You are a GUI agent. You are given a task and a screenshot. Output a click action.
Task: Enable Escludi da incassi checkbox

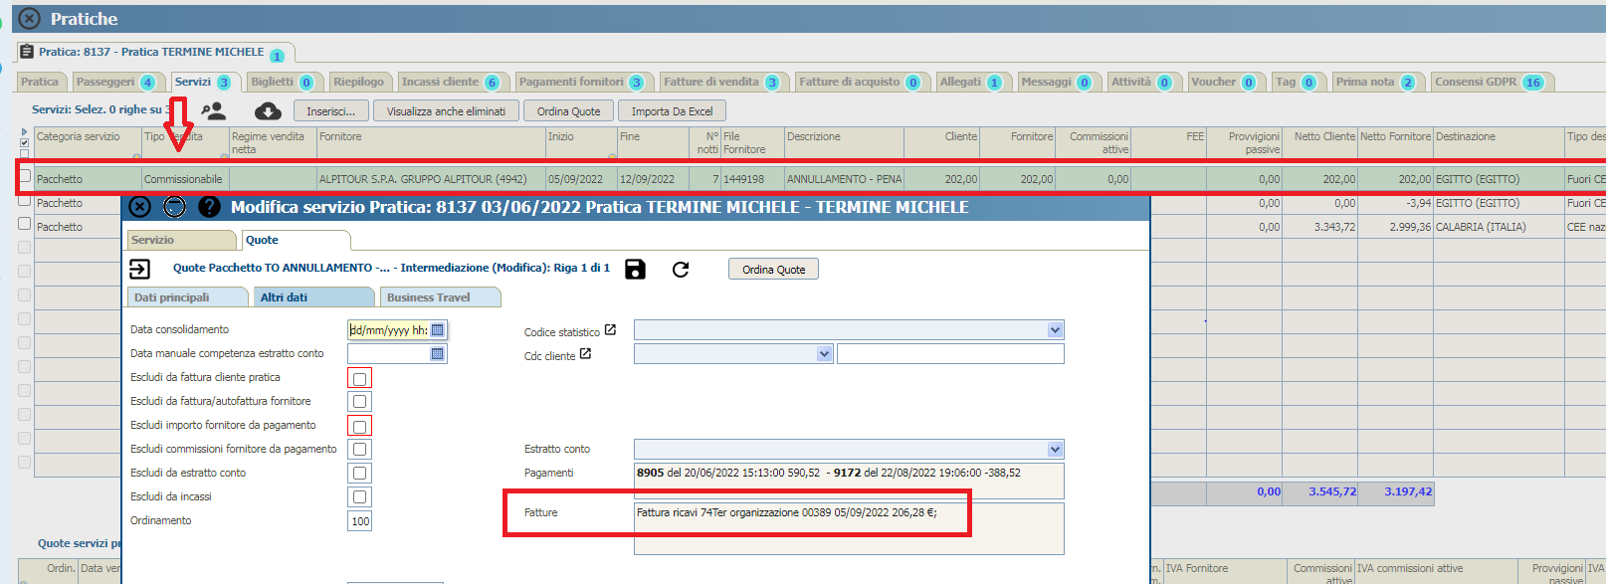pyautogui.click(x=360, y=497)
